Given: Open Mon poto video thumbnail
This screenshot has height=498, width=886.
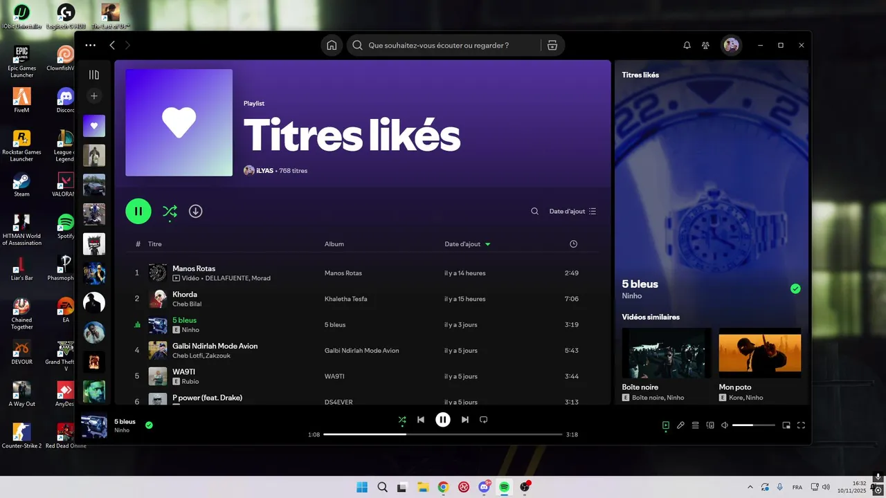Looking at the screenshot, I should click(x=759, y=353).
